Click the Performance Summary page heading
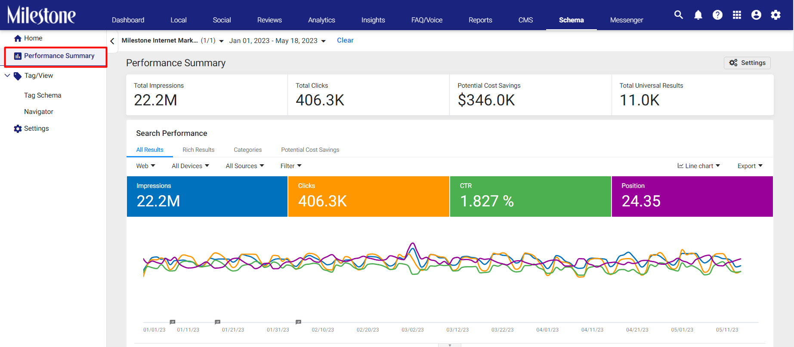Viewport: 794px width, 347px height. pyautogui.click(x=176, y=63)
